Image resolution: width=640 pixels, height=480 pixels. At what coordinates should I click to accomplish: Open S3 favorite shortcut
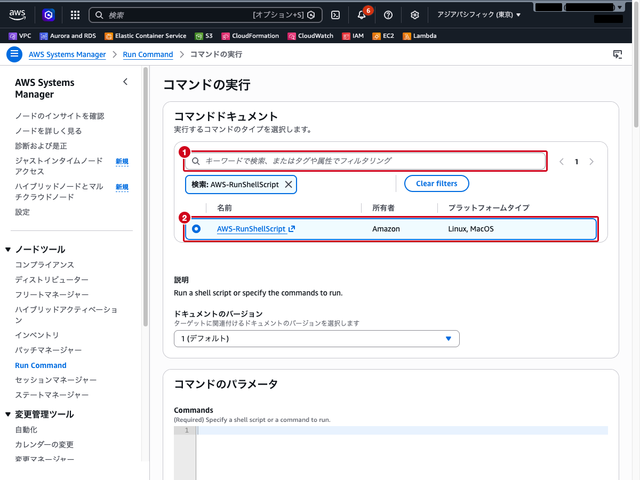(204, 36)
